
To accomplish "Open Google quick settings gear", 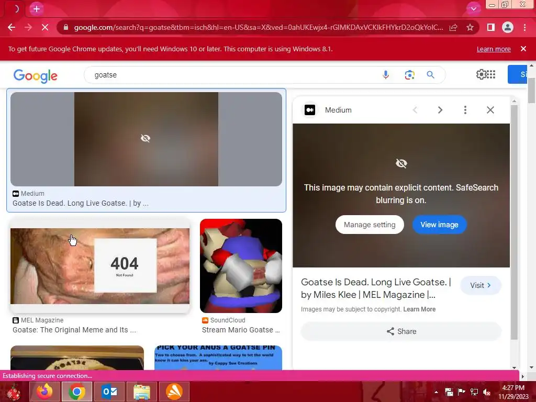I will 481,74.
